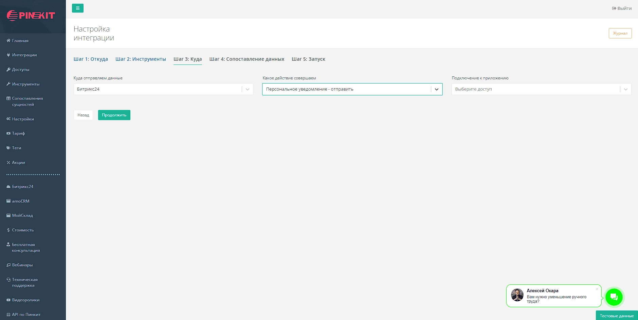Click the hamburger menu toggle button

coord(77,8)
